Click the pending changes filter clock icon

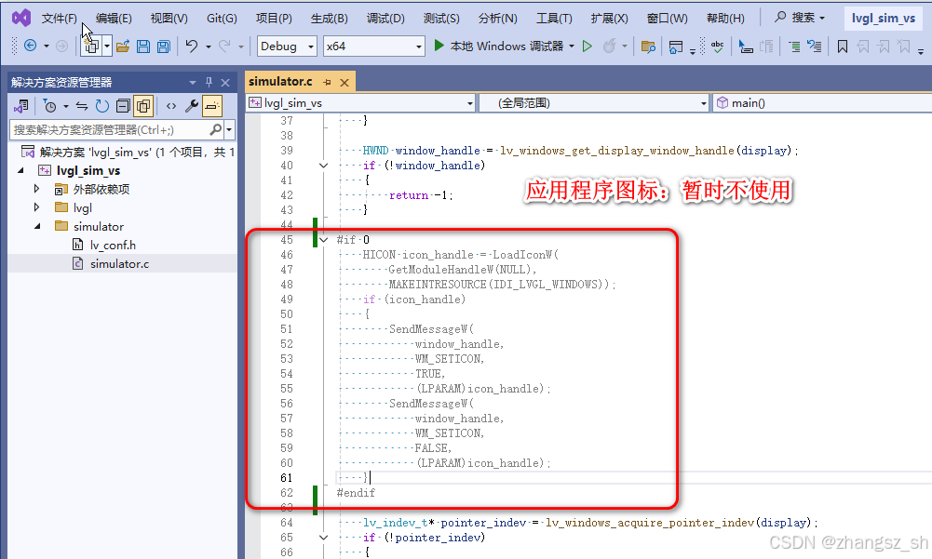point(50,106)
